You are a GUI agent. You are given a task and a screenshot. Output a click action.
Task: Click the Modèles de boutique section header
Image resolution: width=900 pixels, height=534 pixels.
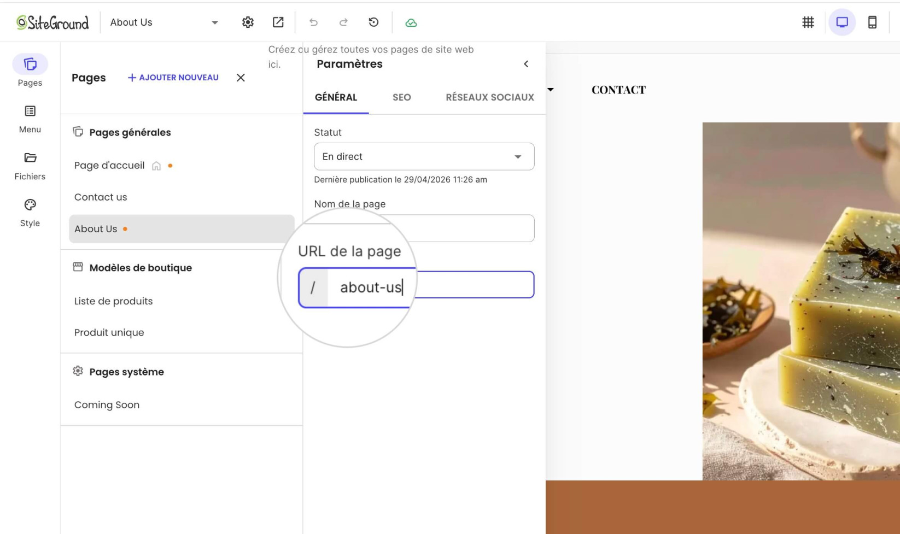point(132,268)
